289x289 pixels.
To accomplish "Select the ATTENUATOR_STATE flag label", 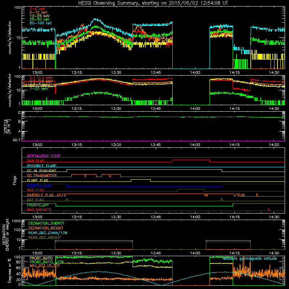I will 44,156.
